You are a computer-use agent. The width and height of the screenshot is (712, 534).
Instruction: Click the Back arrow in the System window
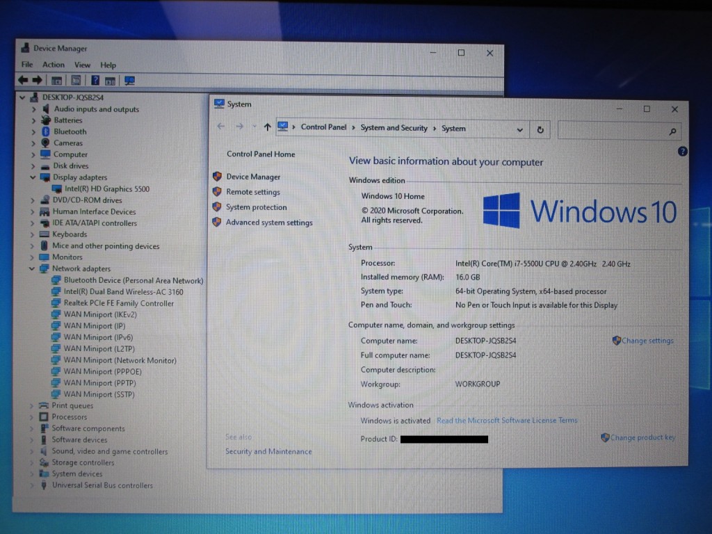[221, 127]
